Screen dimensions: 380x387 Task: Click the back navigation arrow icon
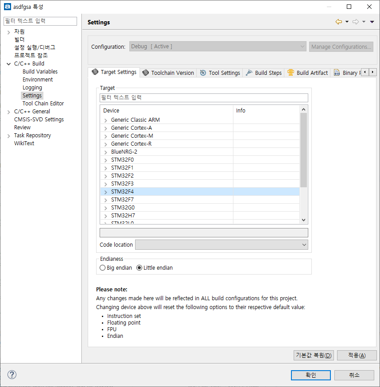(x=338, y=22)
